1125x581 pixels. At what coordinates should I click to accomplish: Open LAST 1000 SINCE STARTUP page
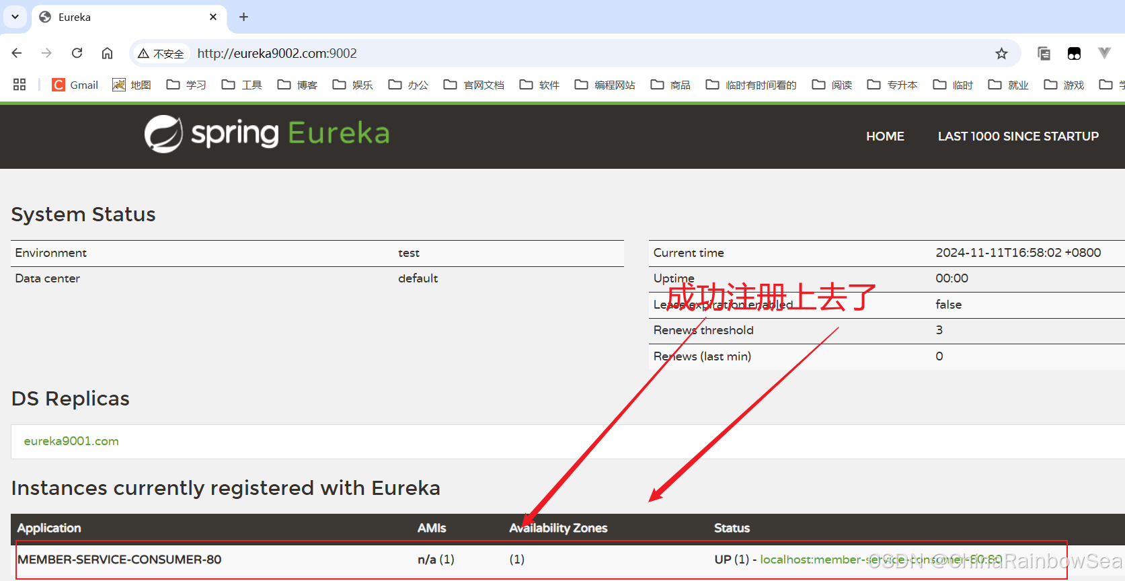point(1018,137)
